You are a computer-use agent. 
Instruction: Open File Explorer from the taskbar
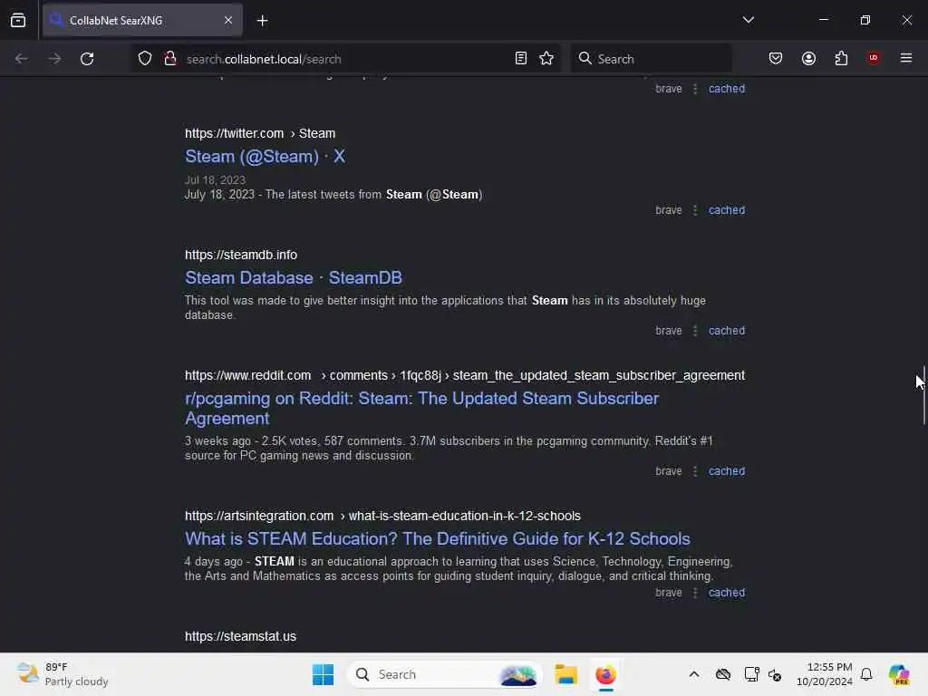point(565,674)
